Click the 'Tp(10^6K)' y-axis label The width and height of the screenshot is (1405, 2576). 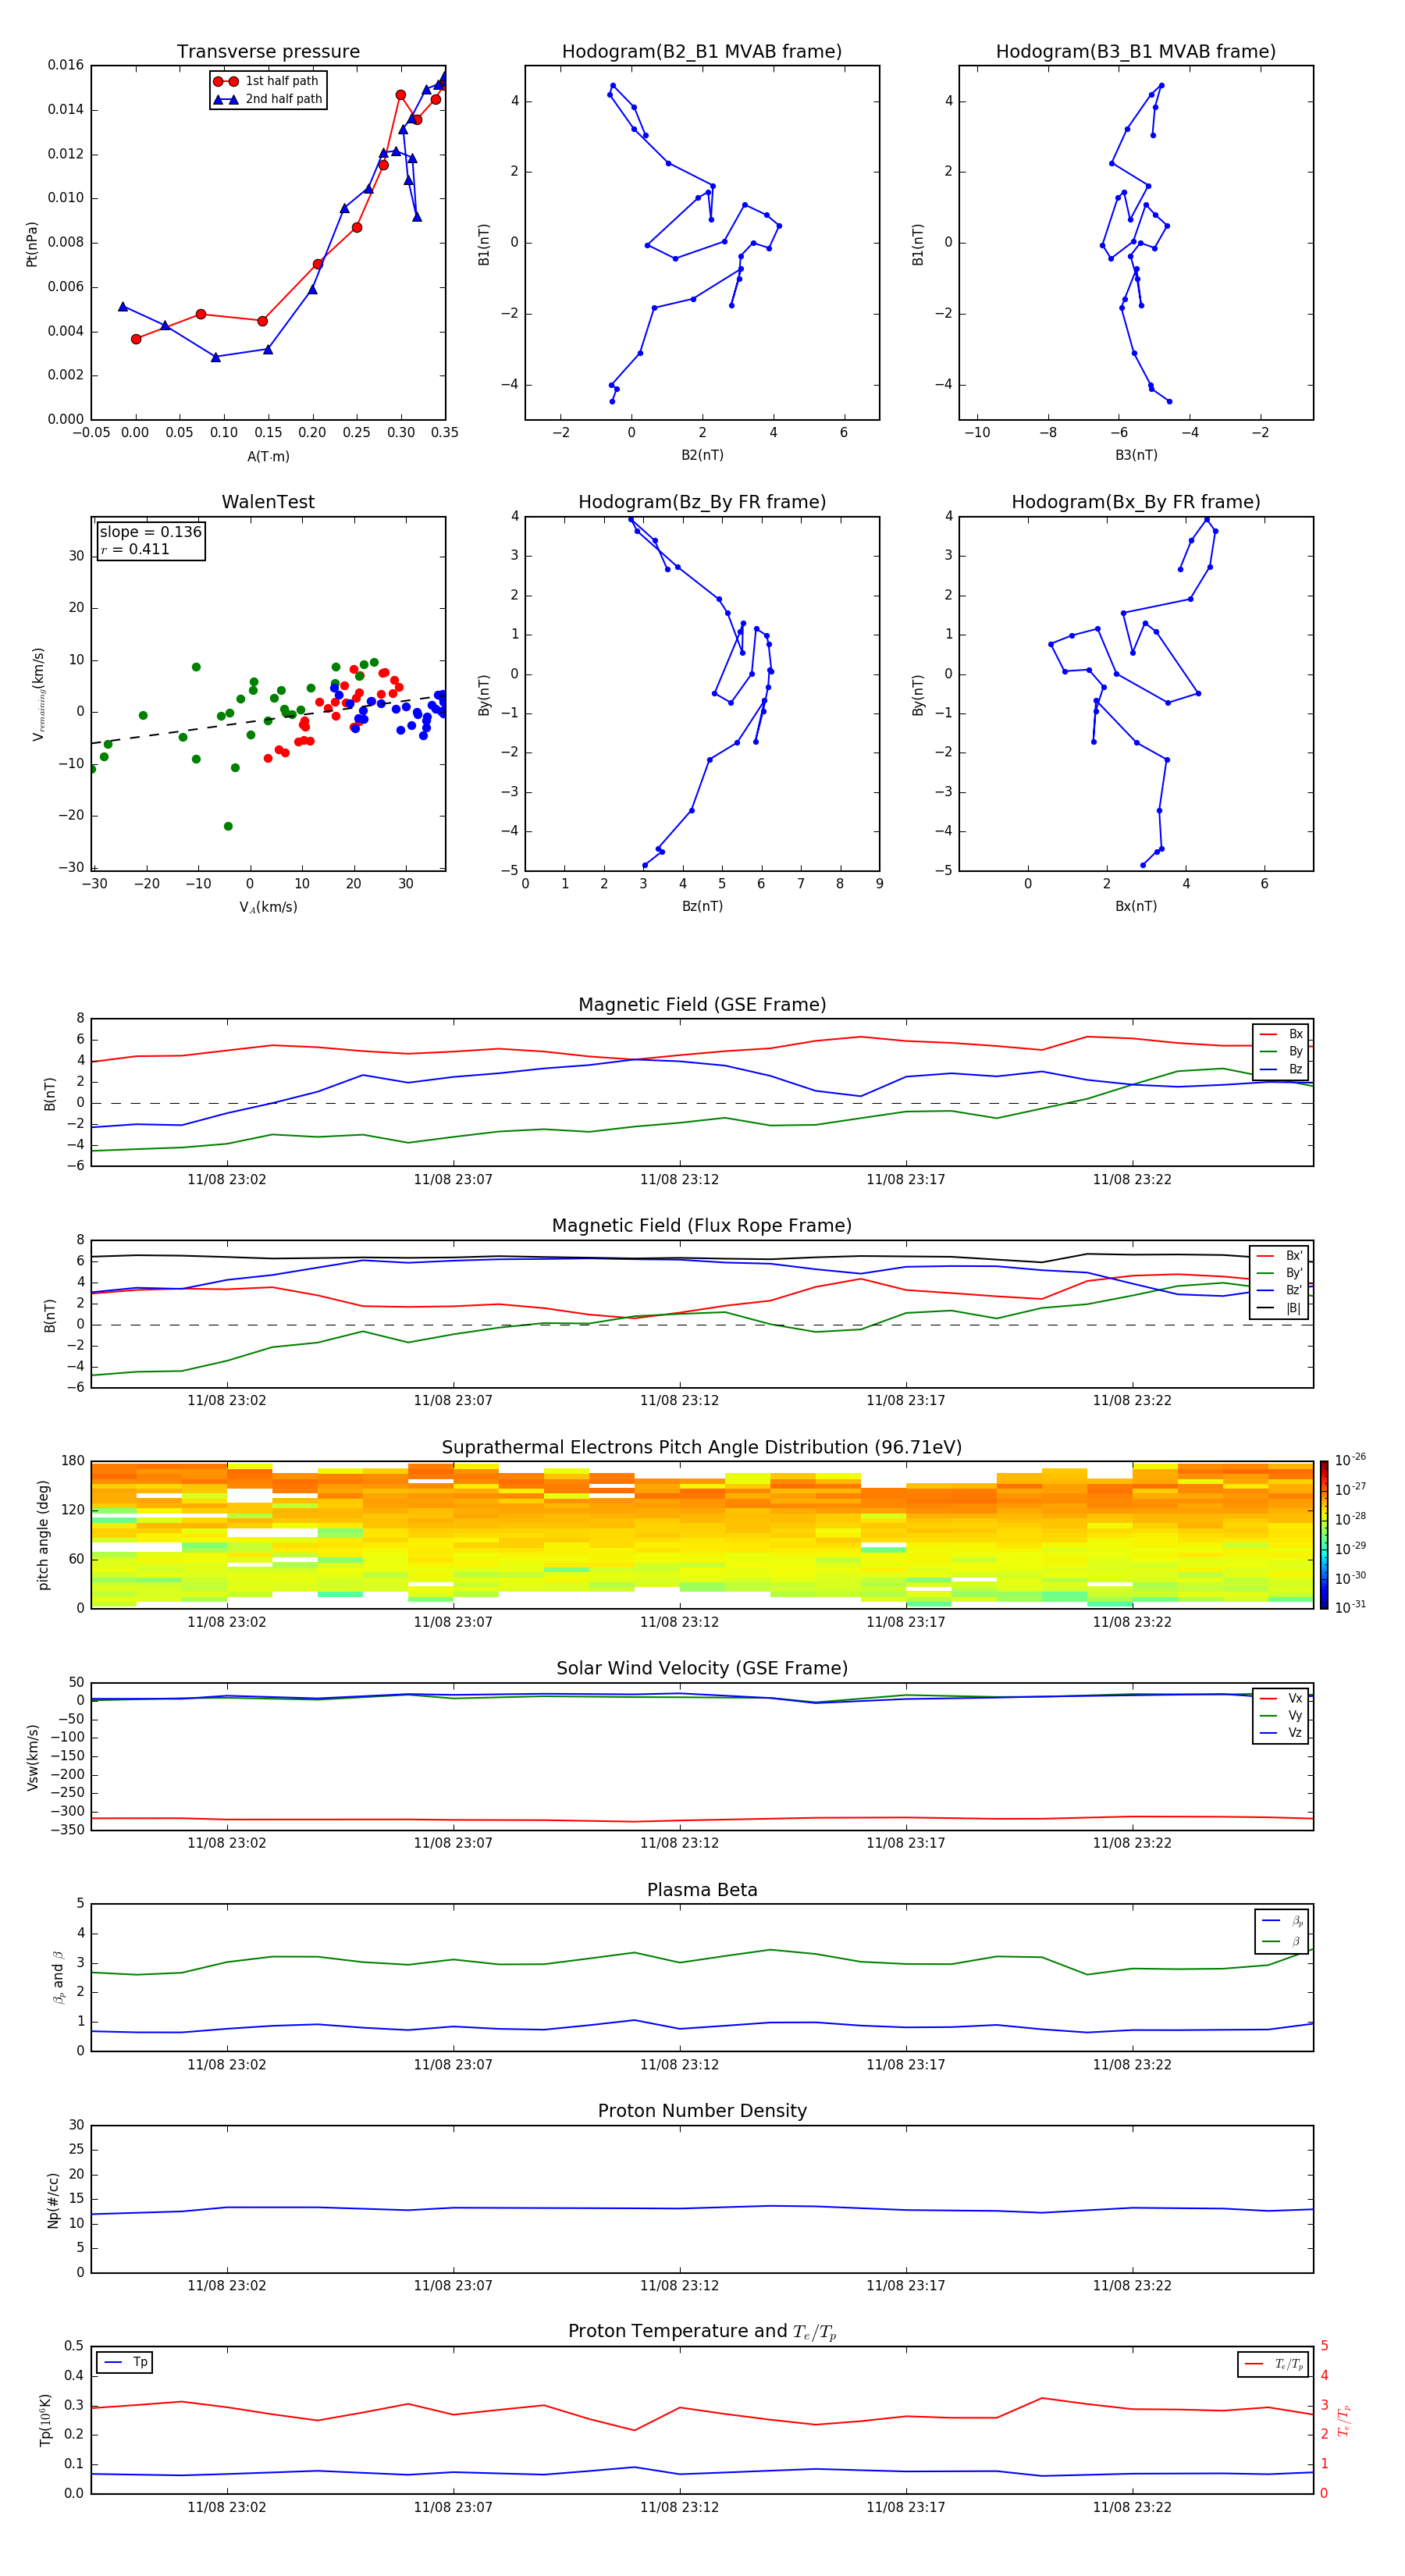(x=45, y=2420)
